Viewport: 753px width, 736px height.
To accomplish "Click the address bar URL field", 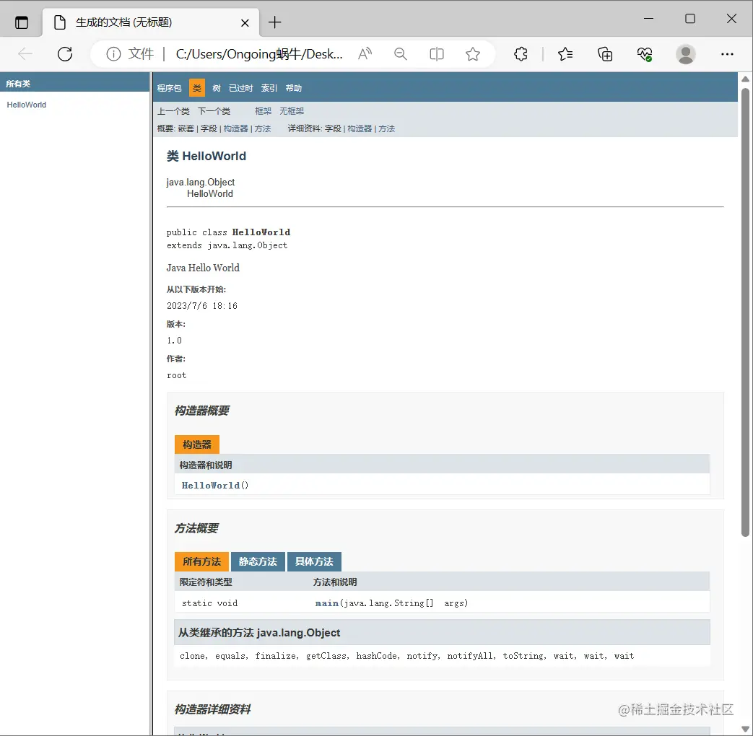I will pos(259,54).
